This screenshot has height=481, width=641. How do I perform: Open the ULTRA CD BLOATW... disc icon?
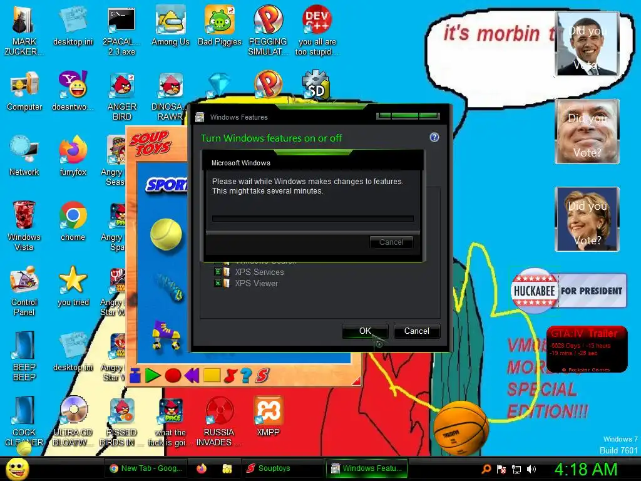tap(73, 422)
